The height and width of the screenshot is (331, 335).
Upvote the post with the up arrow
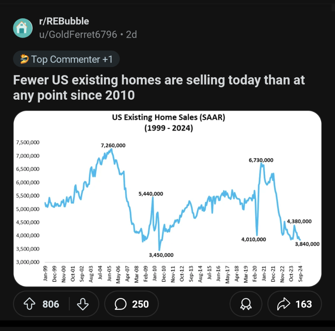point(29,303)
